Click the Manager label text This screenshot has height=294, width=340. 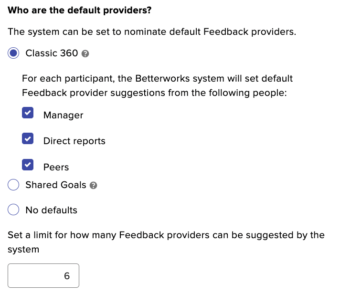64,115
